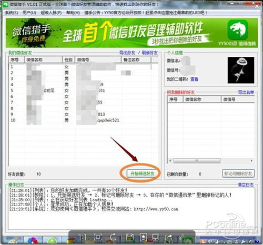Click the monitor slideshow icon

(155, 237)
